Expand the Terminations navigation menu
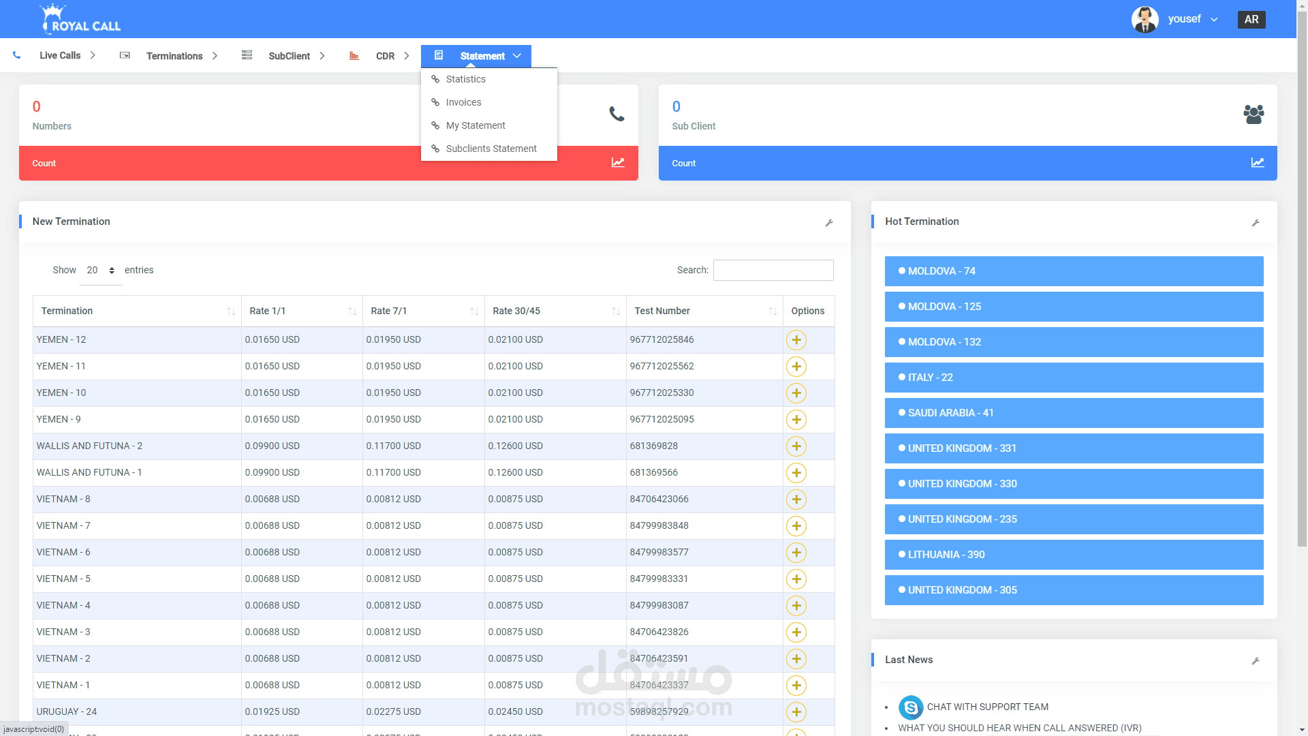 (174, 56)
